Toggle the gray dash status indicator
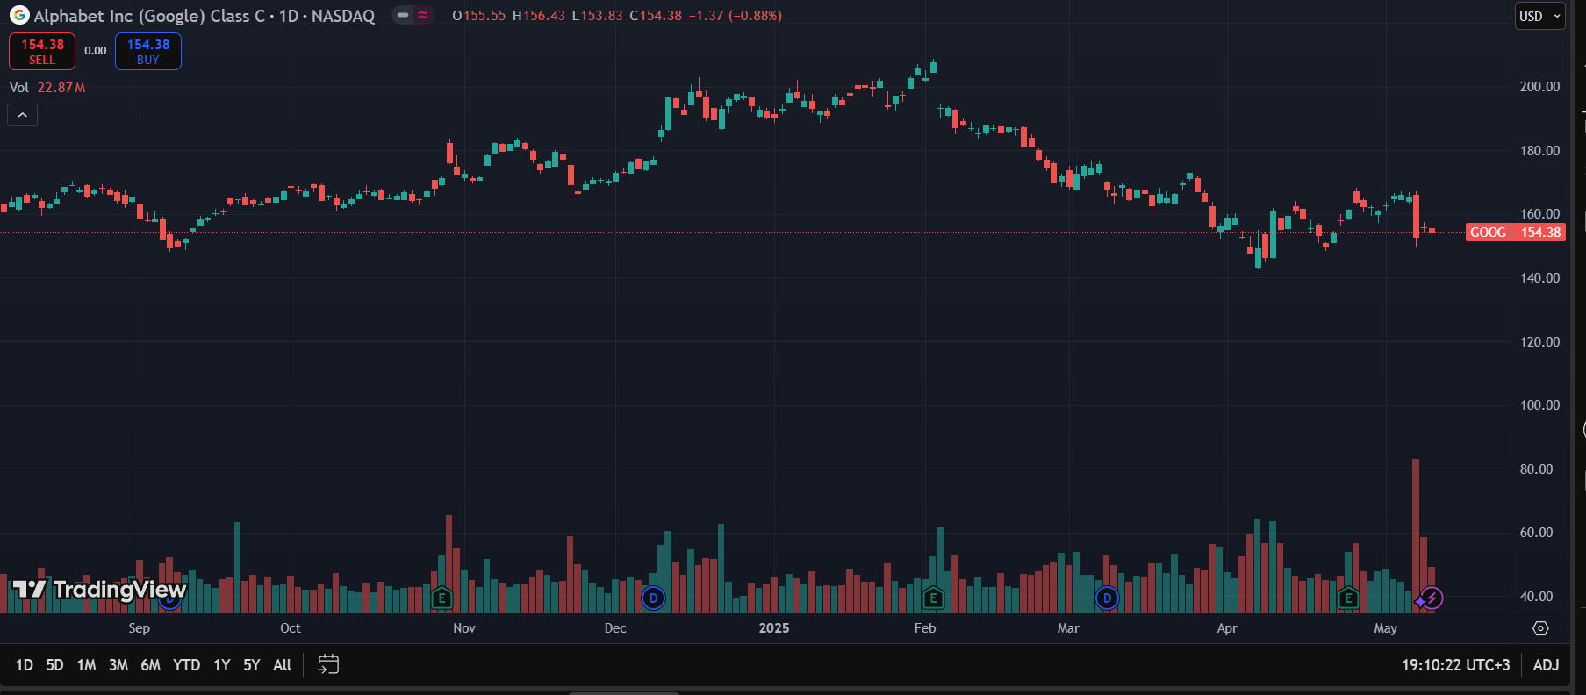 pos(402,15)
